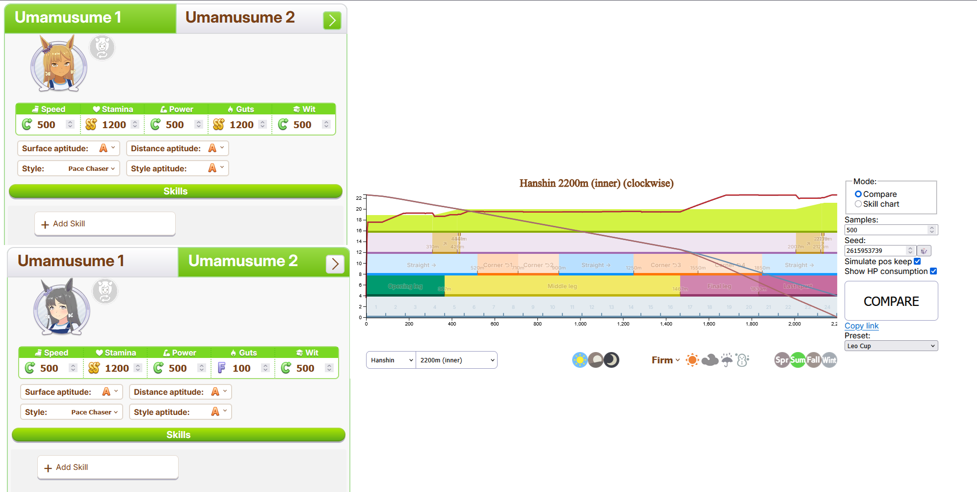This screenshot has width=977, height=492.
Task: Select the rainy umbrella weather icon
Action: (727, 360)
